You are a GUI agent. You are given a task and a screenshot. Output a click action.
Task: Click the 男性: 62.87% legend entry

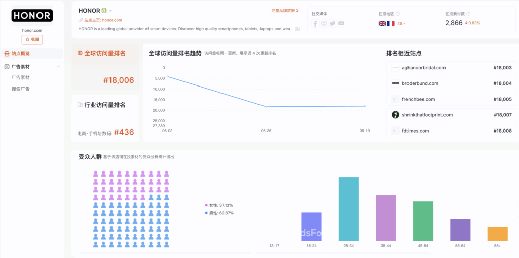219,213
